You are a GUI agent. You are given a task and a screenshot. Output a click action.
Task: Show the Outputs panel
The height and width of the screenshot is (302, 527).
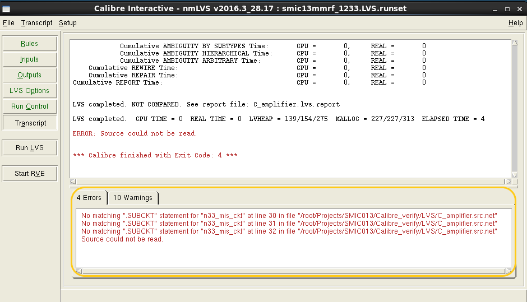(30, 75)
